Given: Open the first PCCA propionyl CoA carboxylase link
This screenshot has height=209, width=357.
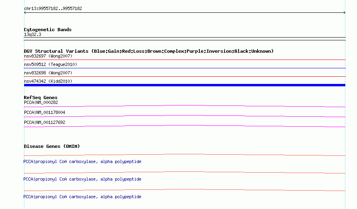Looking at the screenshot, I should (x=82, y=161).
